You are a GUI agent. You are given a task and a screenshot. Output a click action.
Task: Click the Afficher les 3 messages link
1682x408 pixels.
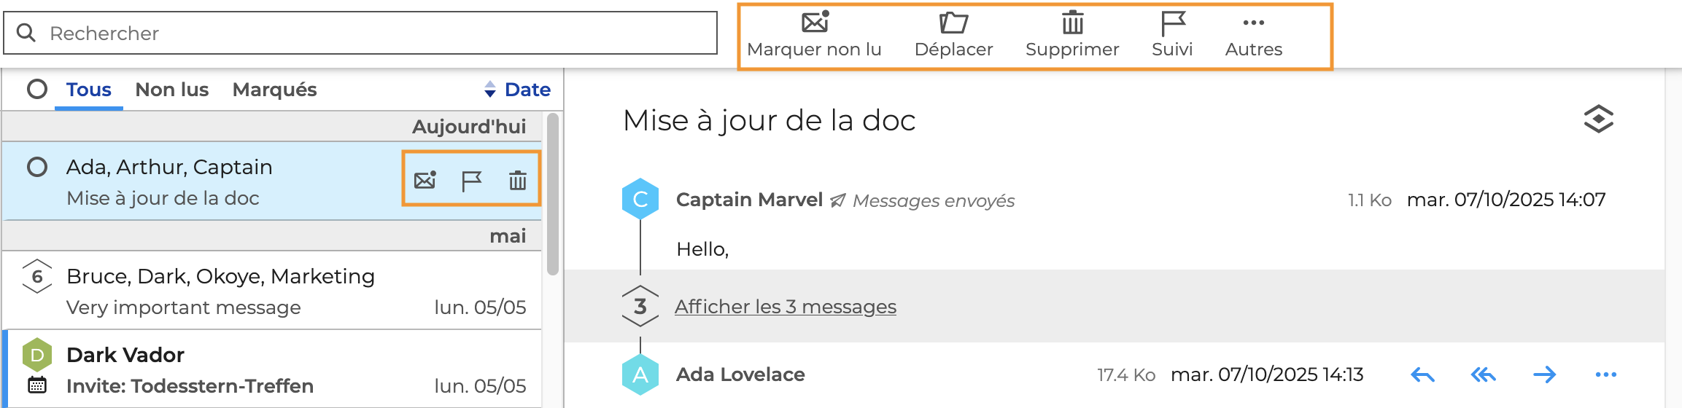(785, 307)
